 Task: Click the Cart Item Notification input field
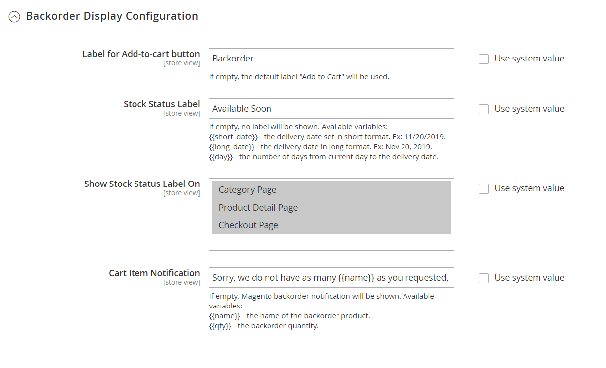click(x=331, y=278)
